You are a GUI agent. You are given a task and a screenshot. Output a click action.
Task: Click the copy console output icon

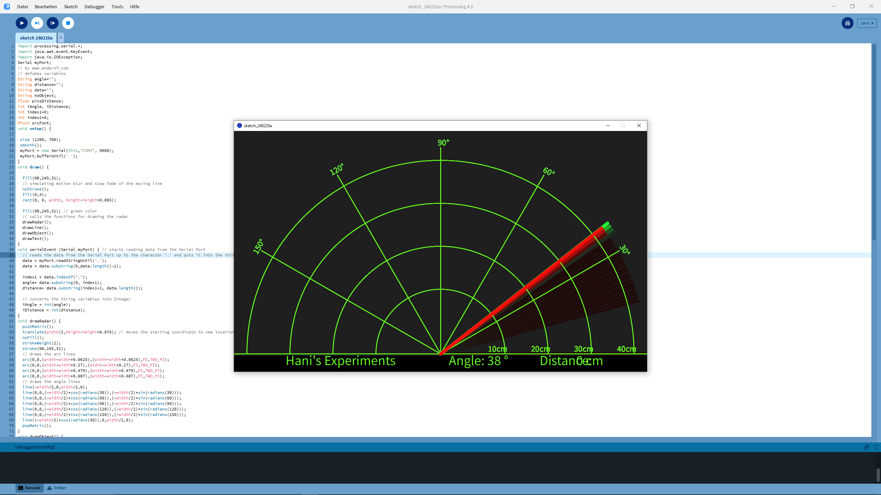click(x=867, y=447)
